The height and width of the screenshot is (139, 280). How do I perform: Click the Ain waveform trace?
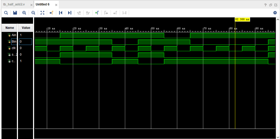(155, 36)
